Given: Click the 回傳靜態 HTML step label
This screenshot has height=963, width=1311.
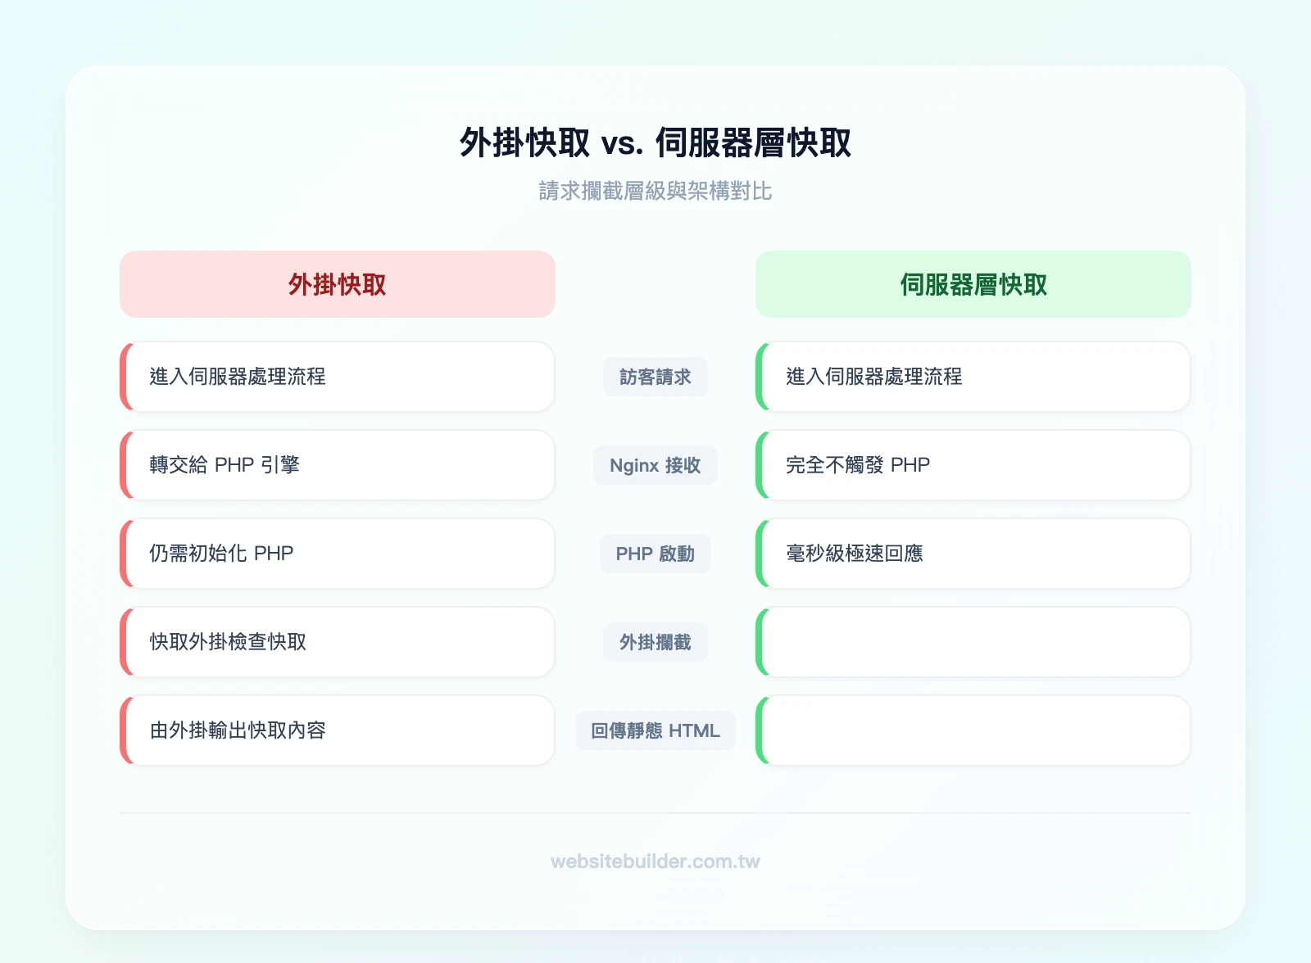Looking at the screenshot, I should point(655,730).
